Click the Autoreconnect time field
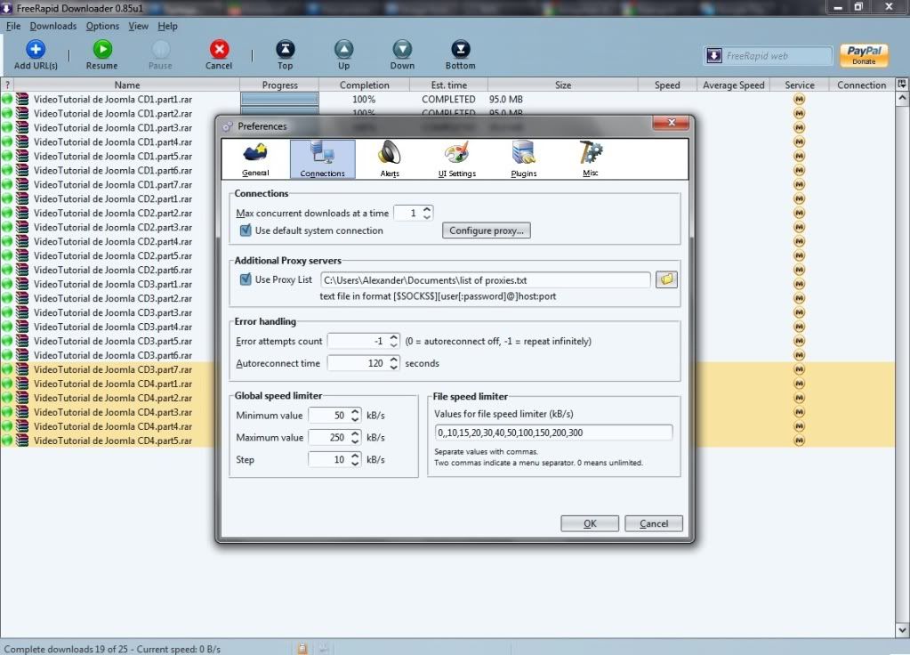The image size is (910, 655). [358, 363]
